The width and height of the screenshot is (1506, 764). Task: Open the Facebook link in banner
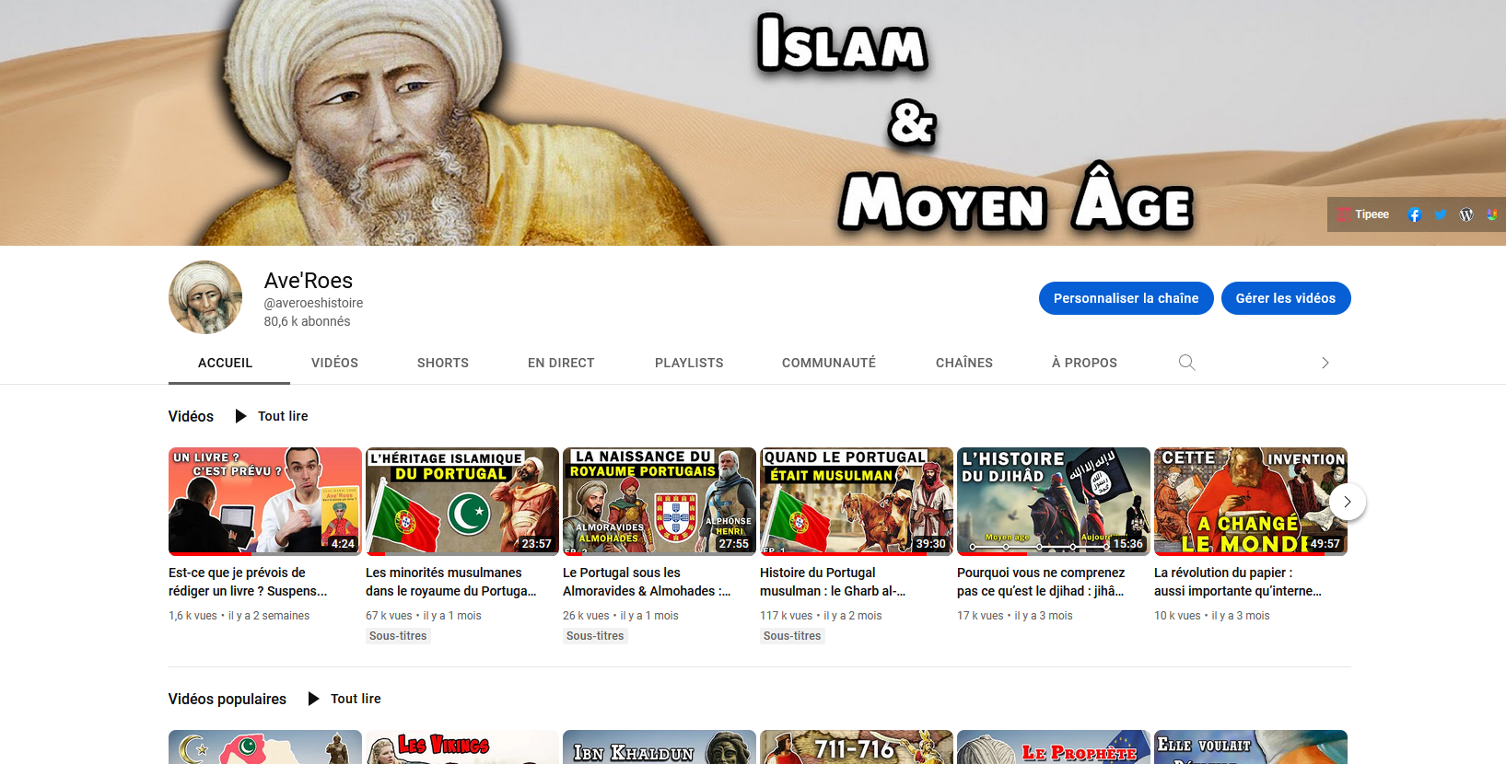pos(1415,214)
